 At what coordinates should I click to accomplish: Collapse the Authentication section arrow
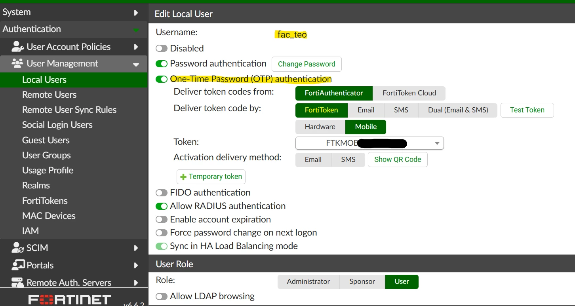tap(136, 30)
